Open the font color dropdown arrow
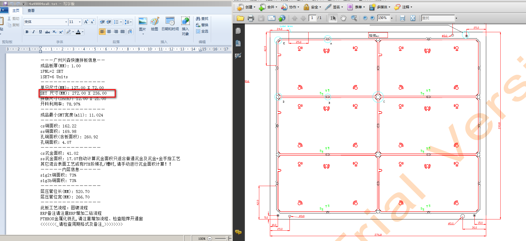The image size is (526, 241). pos(83,32)
